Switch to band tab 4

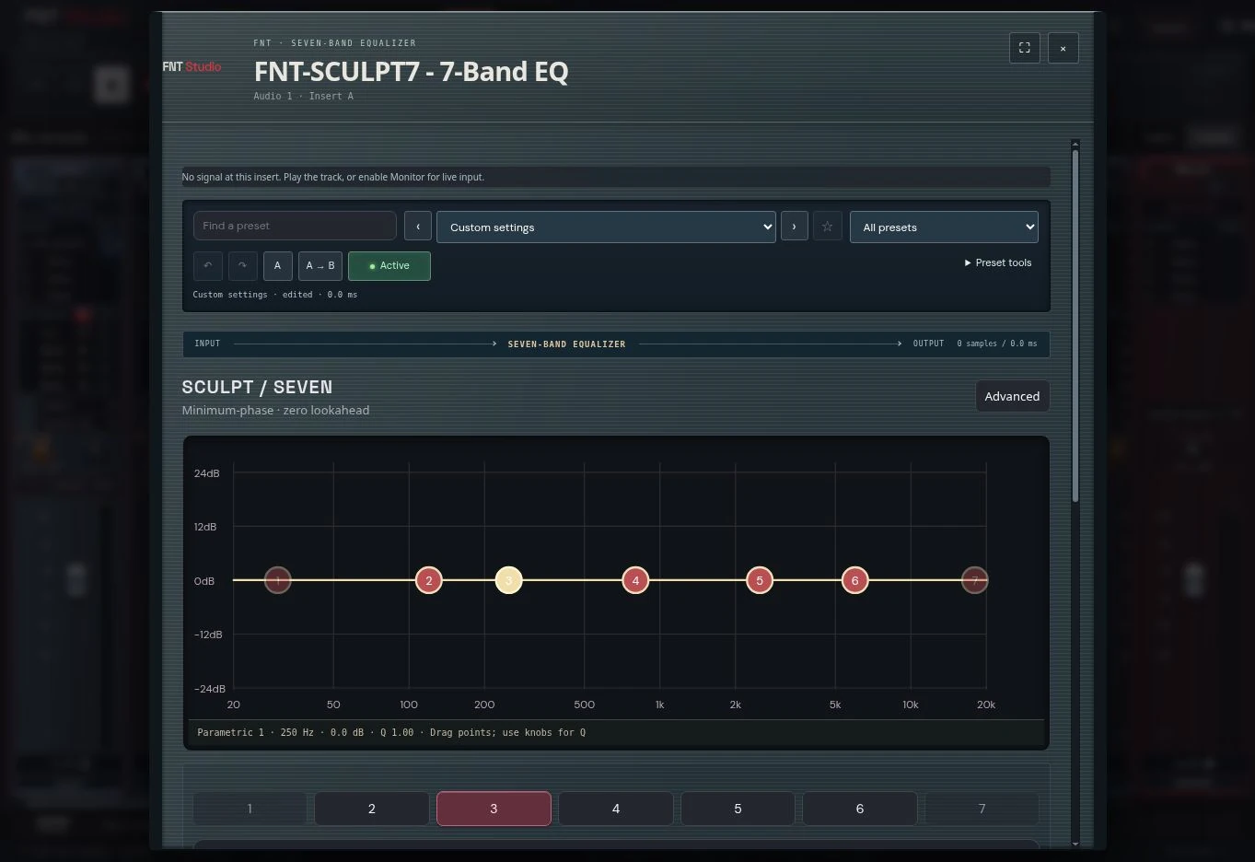coord(616,809)
